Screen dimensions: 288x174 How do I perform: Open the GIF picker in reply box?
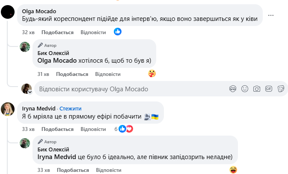(269, 89)
